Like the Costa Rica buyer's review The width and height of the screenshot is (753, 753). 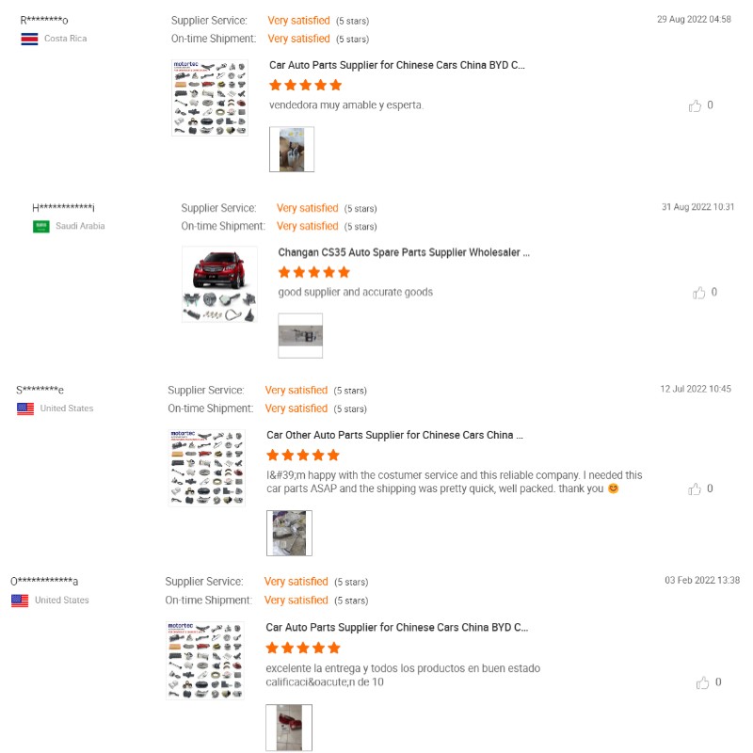tap(696, 105)
